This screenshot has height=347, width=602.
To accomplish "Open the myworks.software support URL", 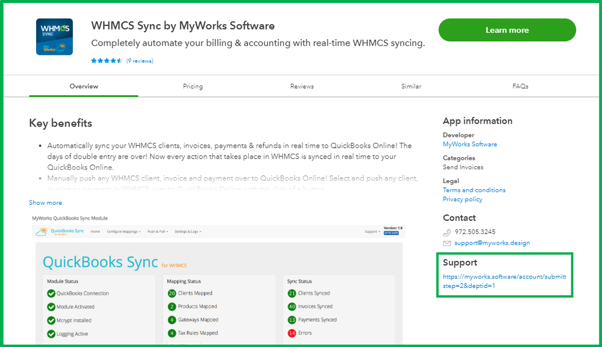I will click(504, 281).
